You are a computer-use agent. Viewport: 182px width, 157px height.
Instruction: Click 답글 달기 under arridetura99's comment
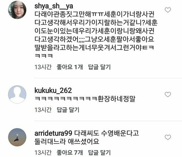99,152
